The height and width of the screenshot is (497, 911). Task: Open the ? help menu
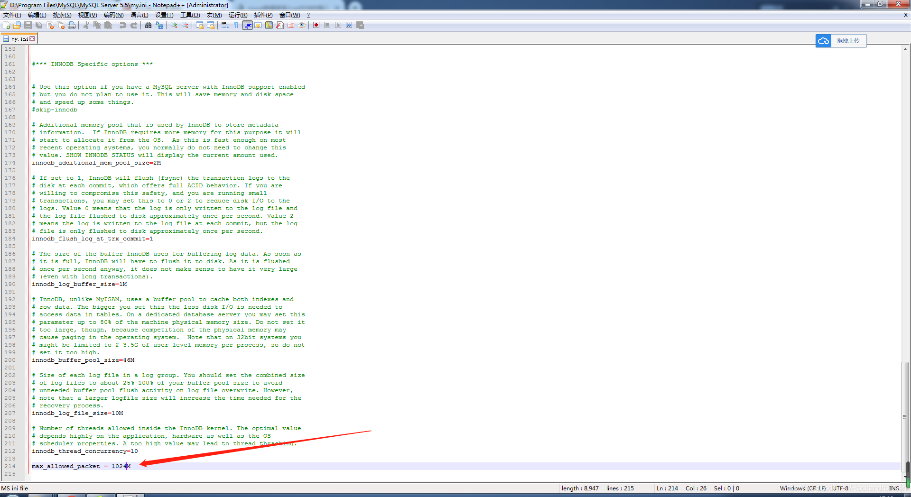click(308, 15)
